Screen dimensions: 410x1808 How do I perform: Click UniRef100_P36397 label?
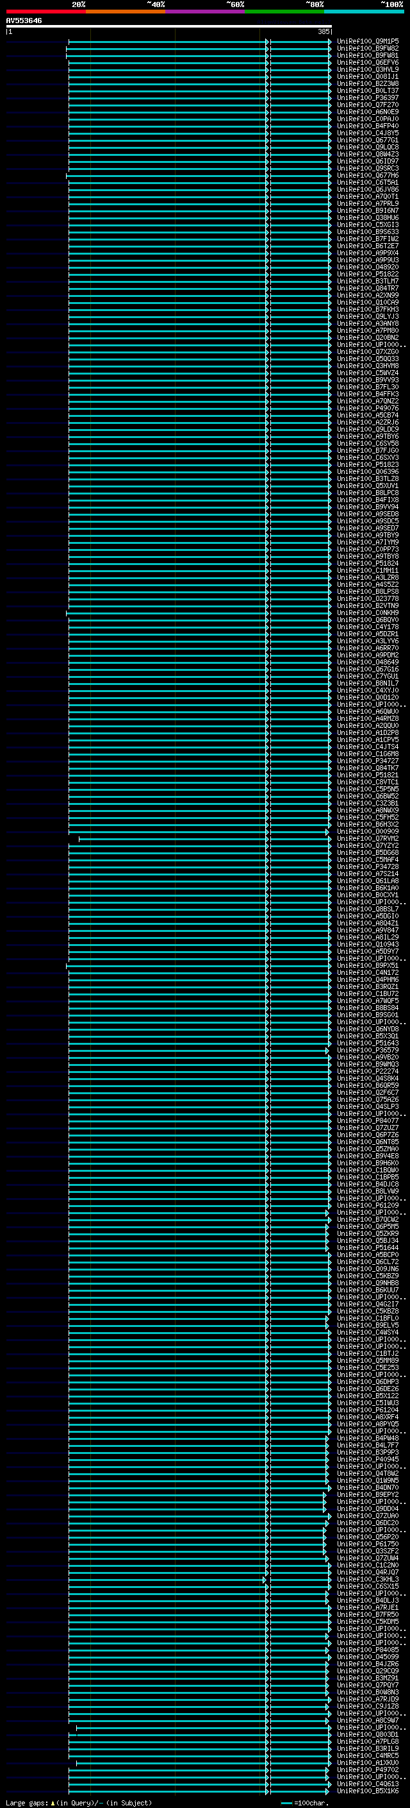pyautogui.click(x=368, y=97)
